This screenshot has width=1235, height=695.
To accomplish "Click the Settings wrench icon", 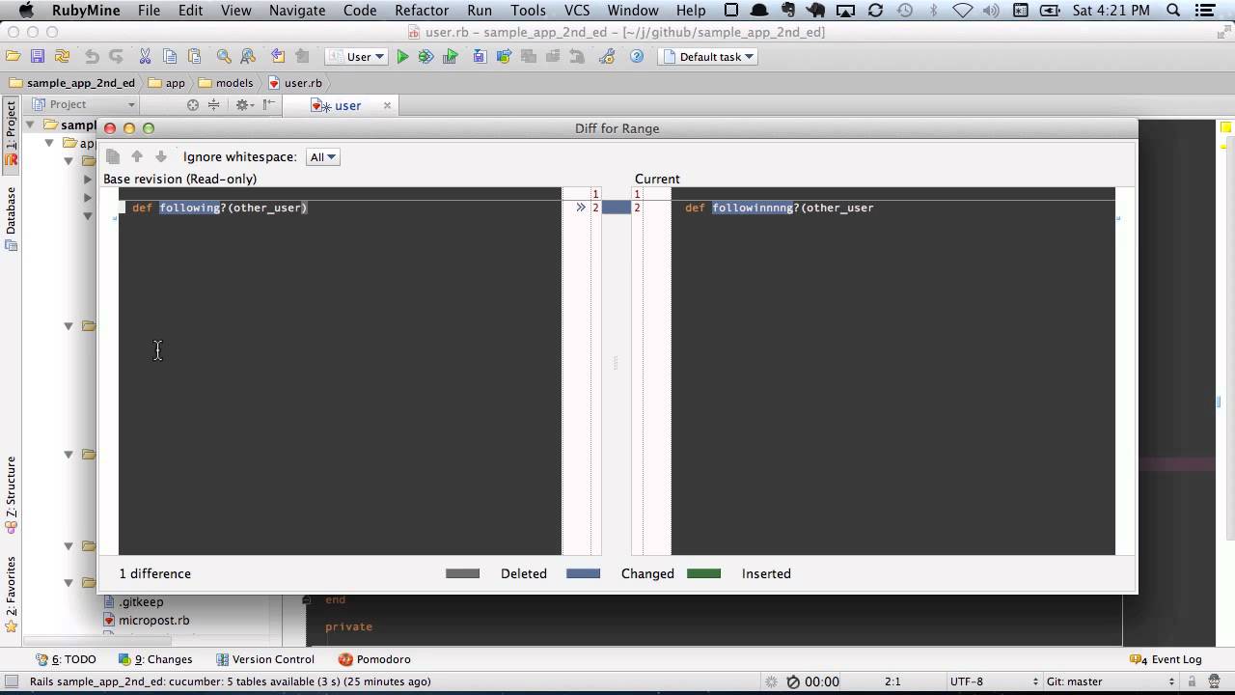I will point(607,57).
